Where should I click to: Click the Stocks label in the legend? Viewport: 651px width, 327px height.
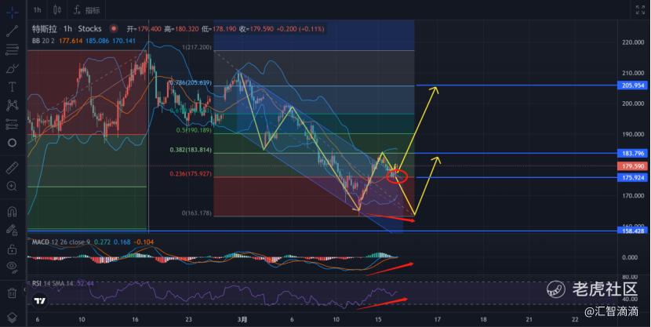[x=89, y=29]
